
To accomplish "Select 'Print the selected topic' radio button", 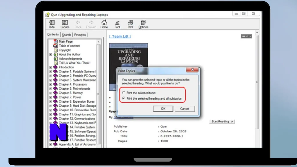I will (x=124, y=93).
